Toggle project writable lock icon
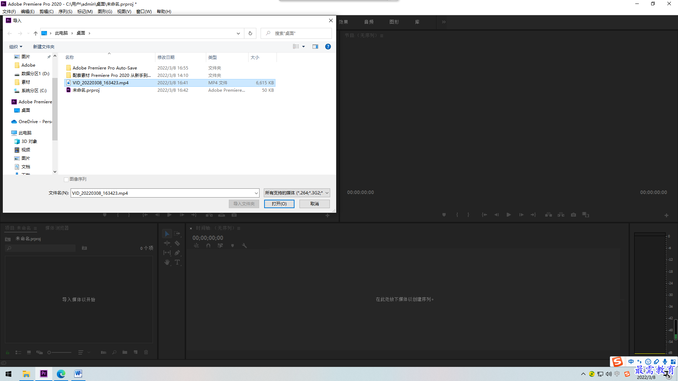 [x=7, y=352]
